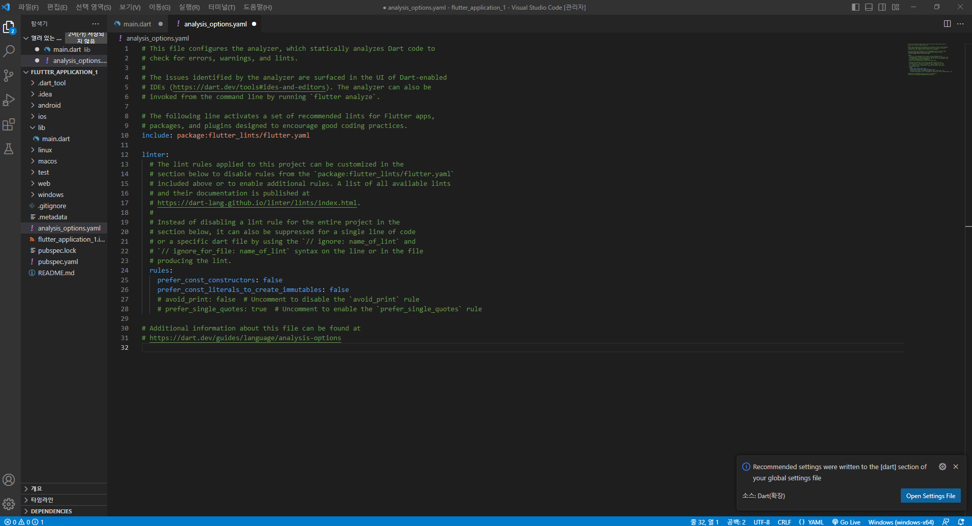
Task: Open pubspec.lock in the file tree
Action: click(57, 250)
